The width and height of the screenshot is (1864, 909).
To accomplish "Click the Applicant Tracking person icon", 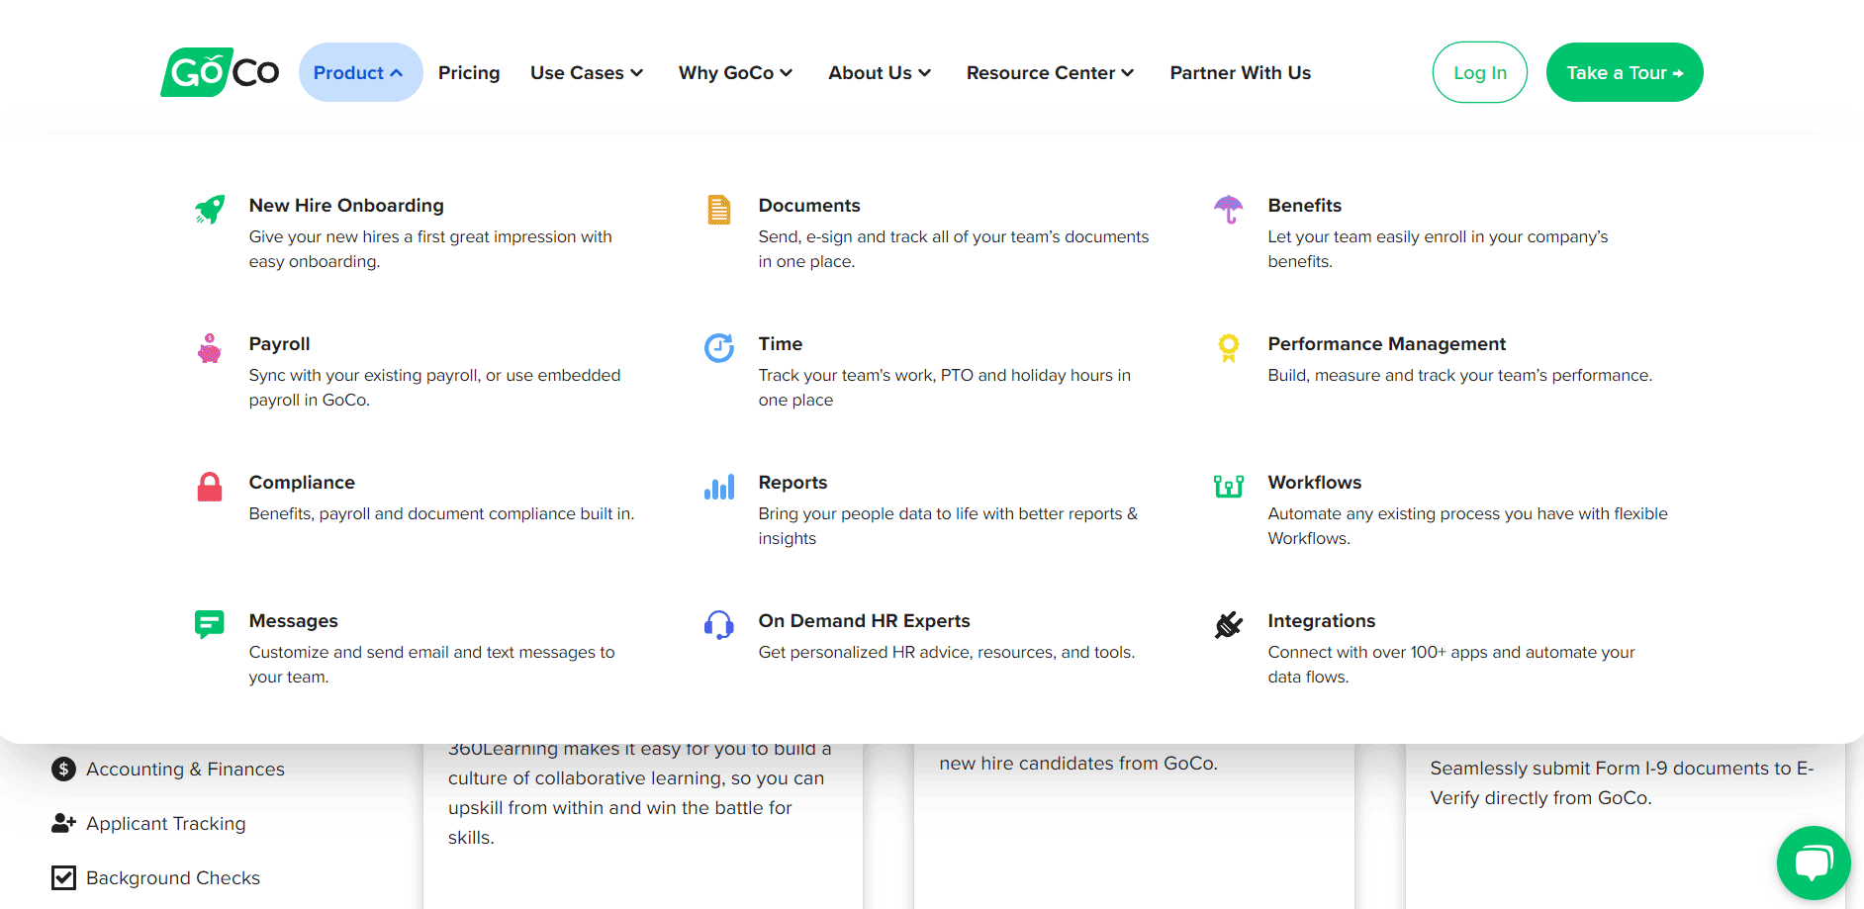I will [63, 823].
